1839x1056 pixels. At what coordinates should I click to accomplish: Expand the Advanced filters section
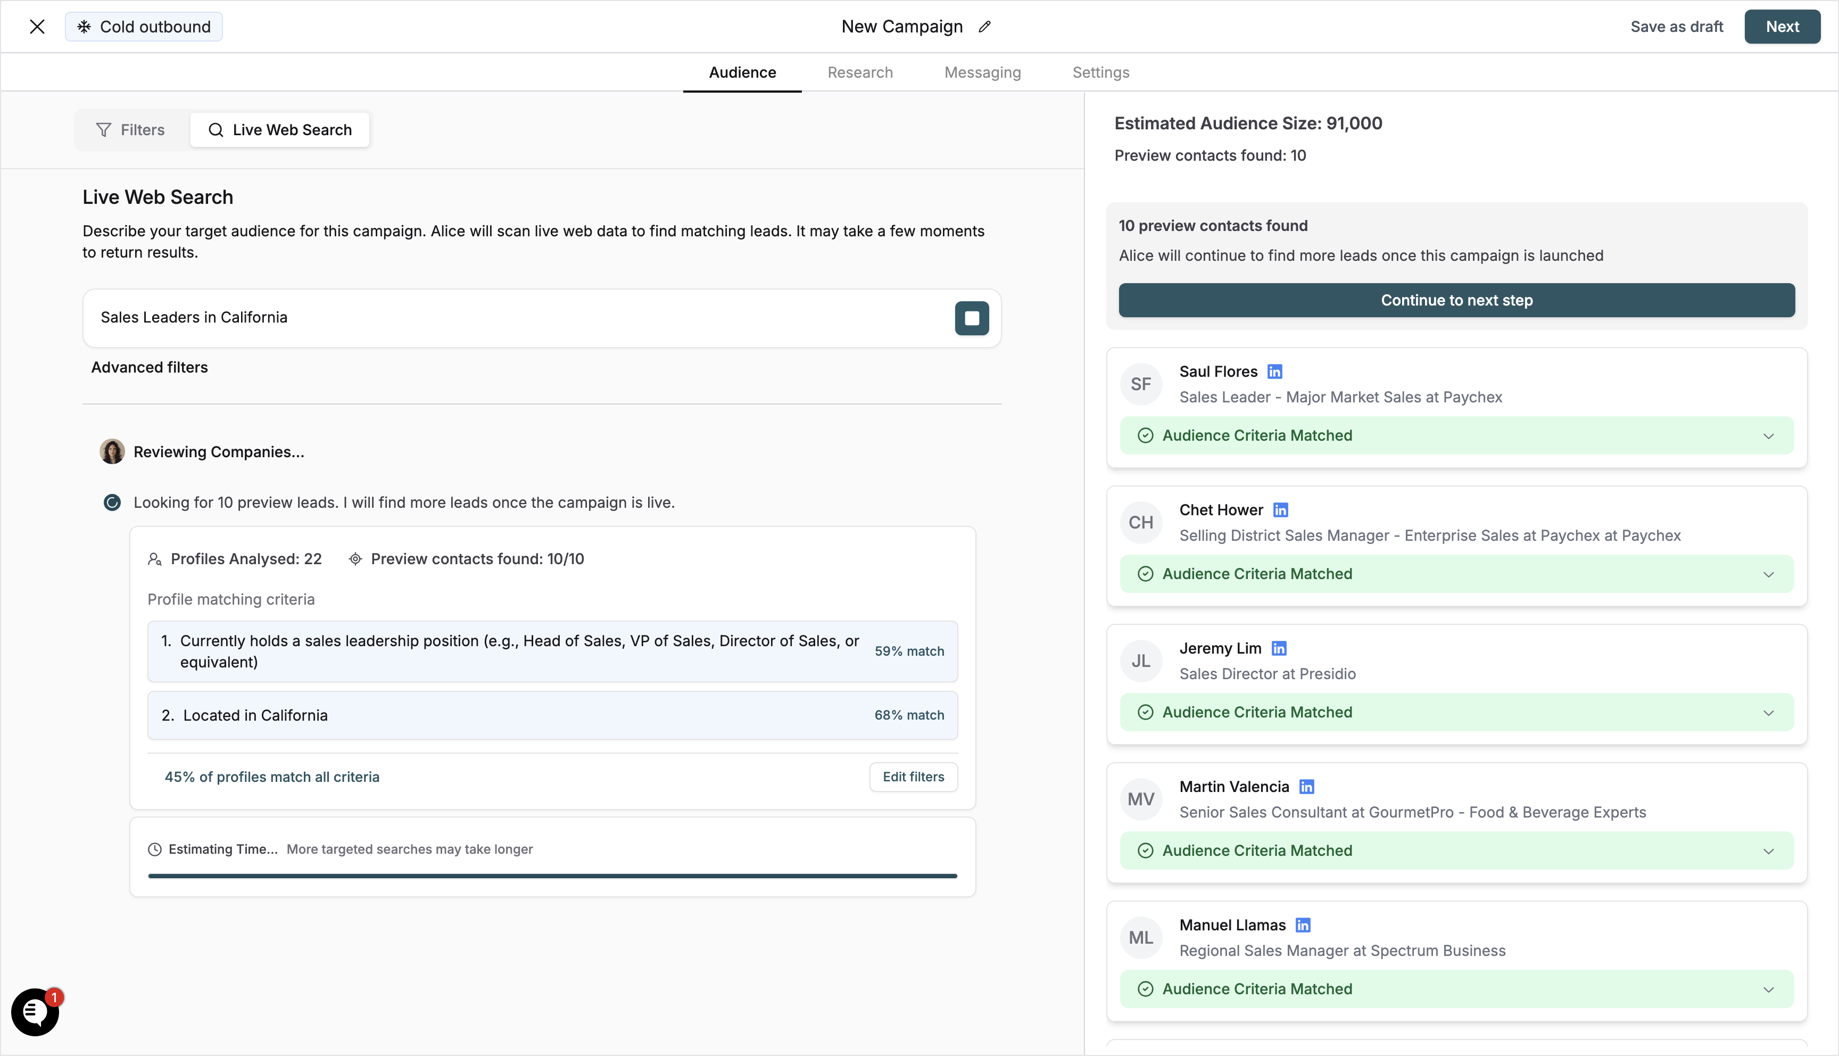tap(150, 367)
